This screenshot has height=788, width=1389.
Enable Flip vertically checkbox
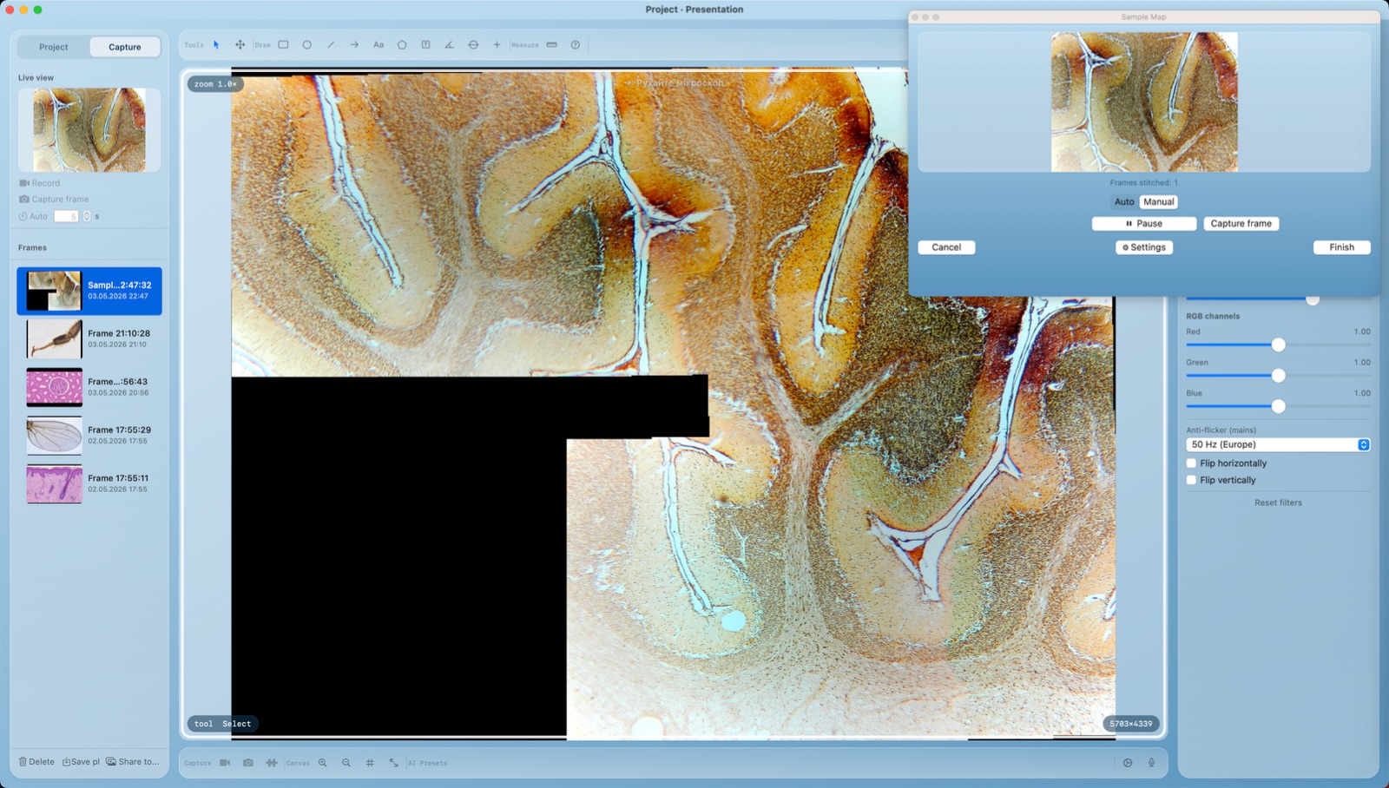1191,480
